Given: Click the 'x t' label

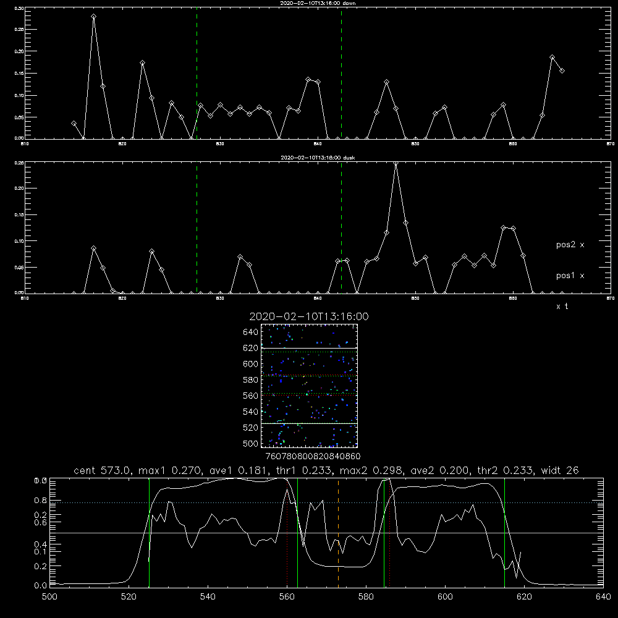Looking at the screenshot, I should (562, 307).
